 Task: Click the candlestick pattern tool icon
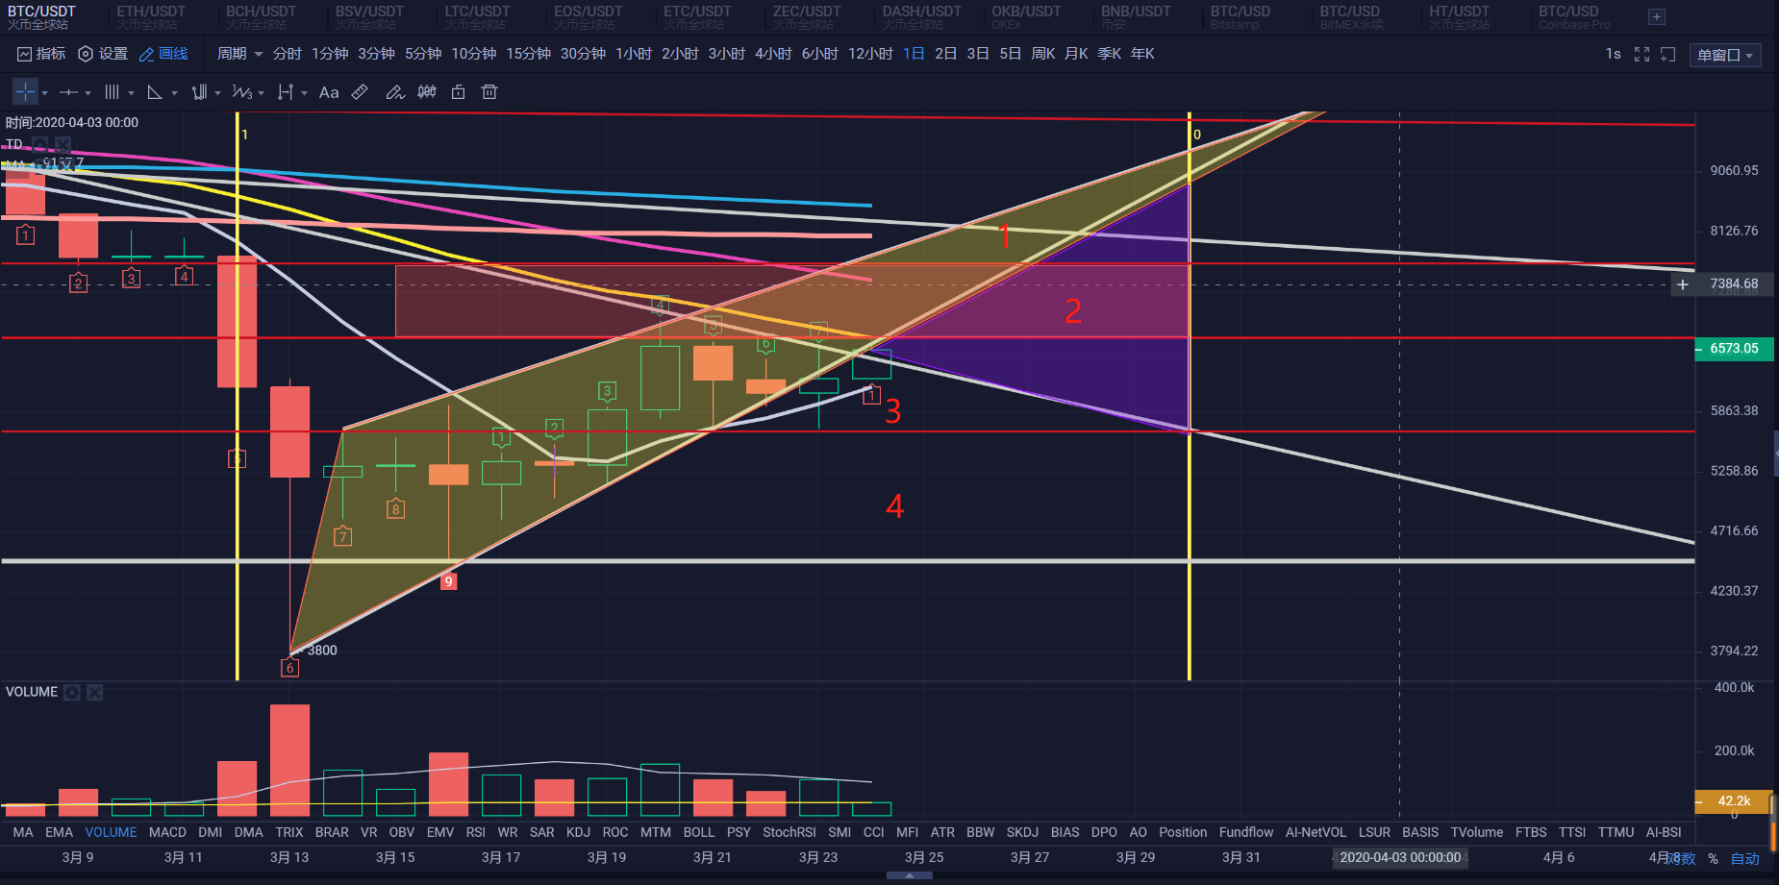pos(427,92)
